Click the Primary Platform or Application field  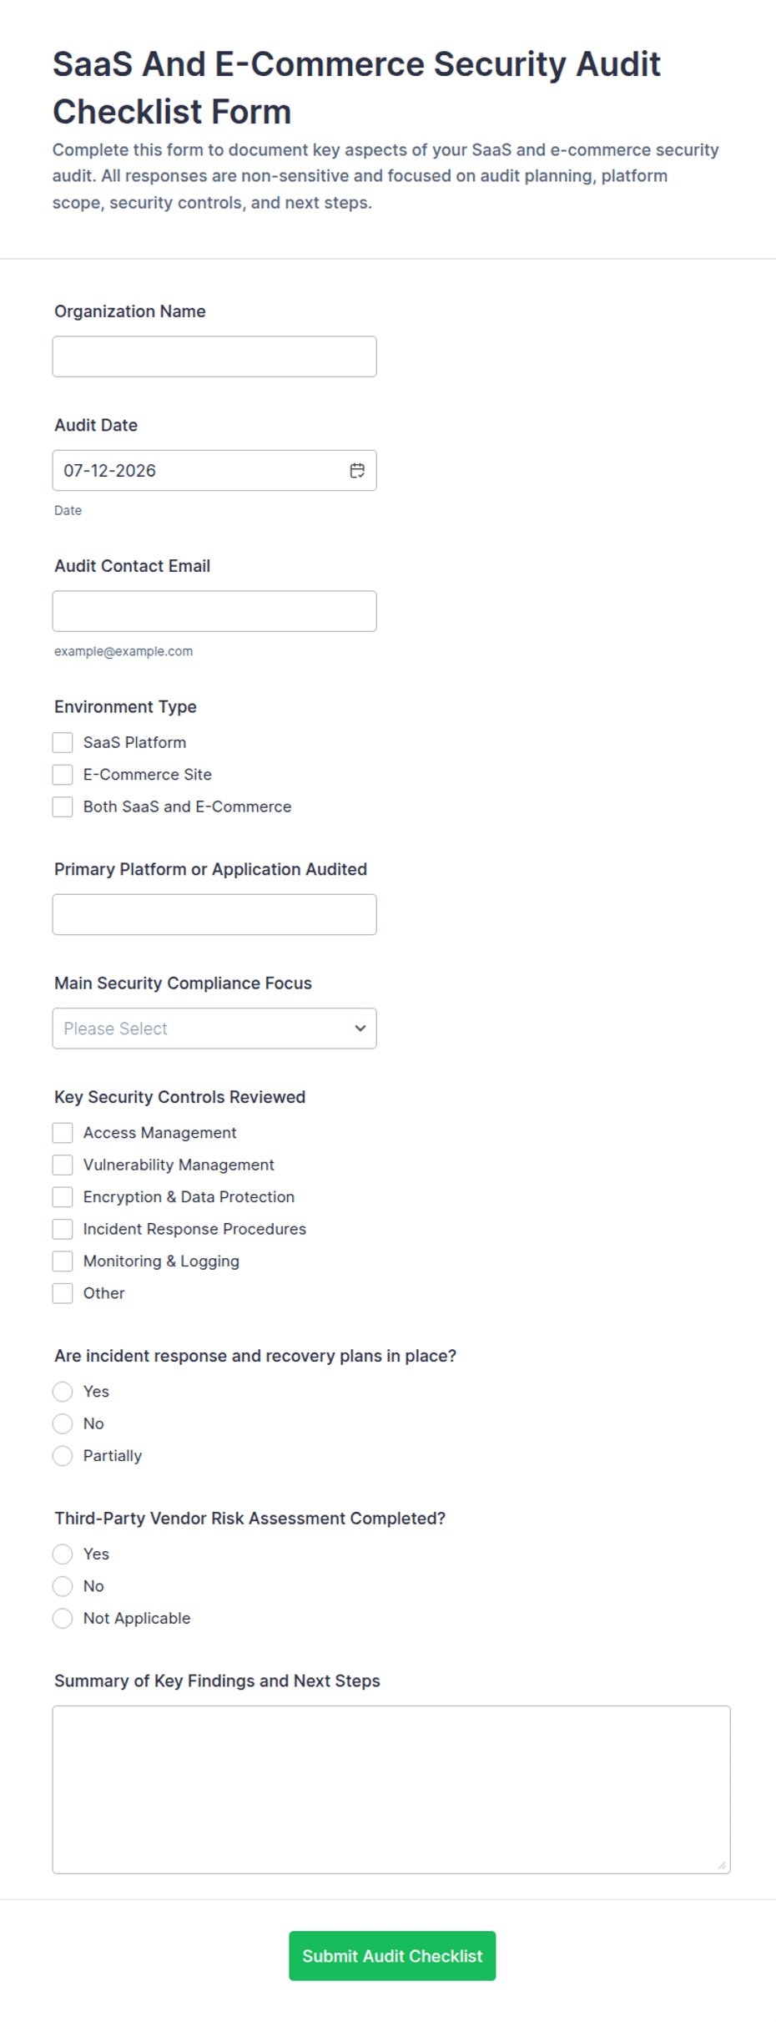(214, 915)
